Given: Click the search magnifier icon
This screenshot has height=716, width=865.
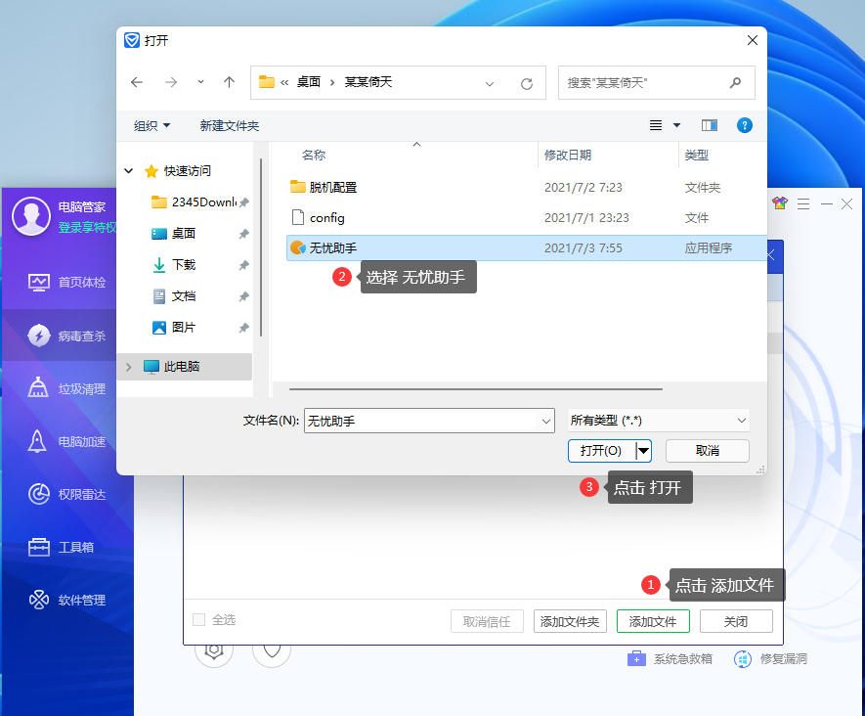Looking at the screenshot, I should (735, 83).
